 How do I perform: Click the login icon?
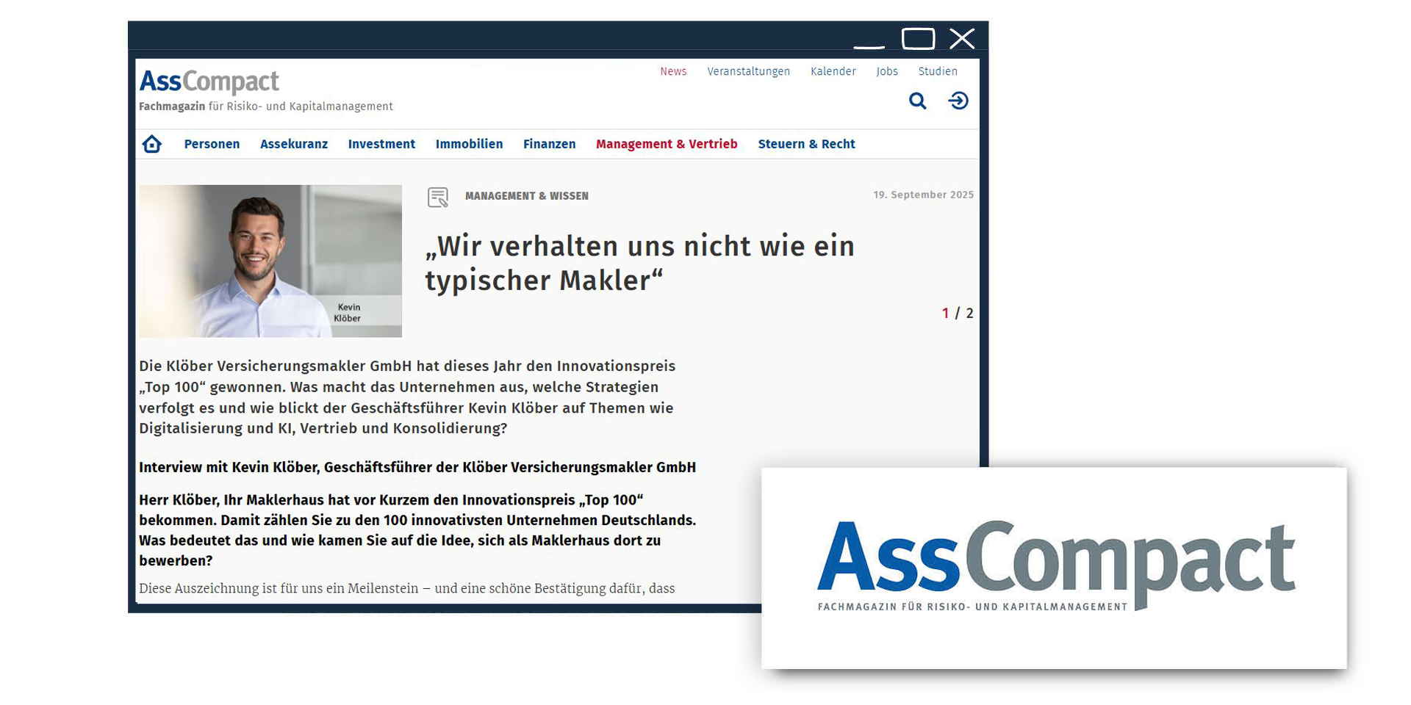[960, 101]
